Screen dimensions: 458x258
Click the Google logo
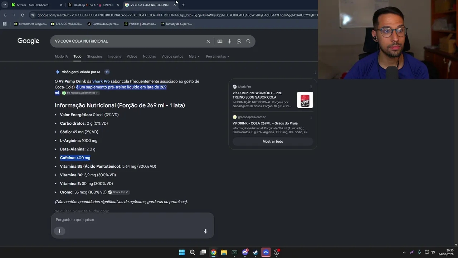click(28, 41)
